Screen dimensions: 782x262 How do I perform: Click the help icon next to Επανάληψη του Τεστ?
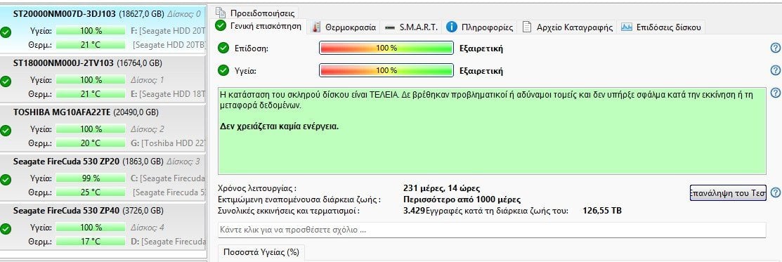(775, 192)
